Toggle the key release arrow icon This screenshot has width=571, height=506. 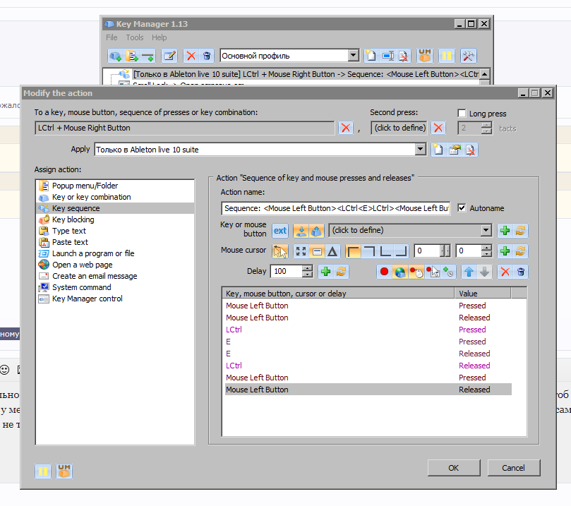point(316,231)
